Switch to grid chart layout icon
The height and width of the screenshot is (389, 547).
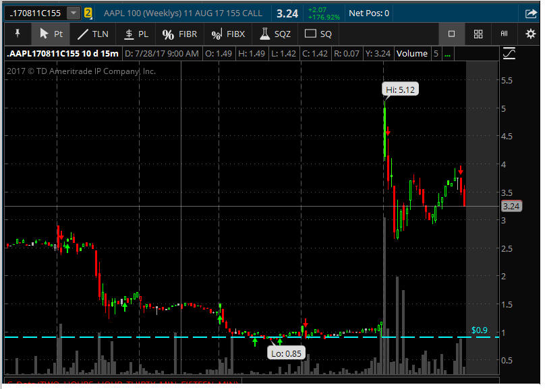pos(478,34)
